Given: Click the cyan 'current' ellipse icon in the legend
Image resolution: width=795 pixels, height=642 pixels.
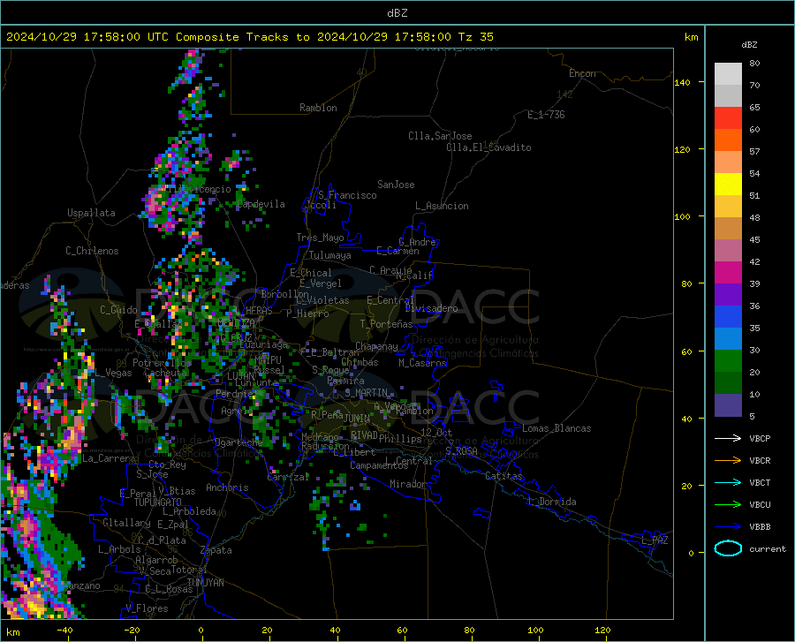Looking at the screenshot, I should (x=728, y=548).
